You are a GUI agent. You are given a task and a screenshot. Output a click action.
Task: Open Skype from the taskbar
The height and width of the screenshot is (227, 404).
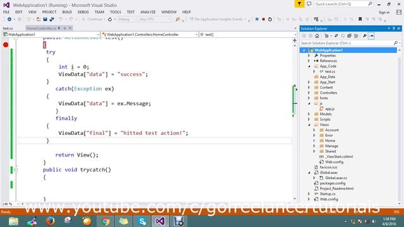click(142, 221)
